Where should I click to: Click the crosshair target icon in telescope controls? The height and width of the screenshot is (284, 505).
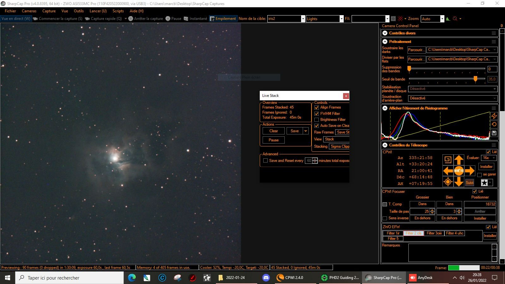[448, 182]
